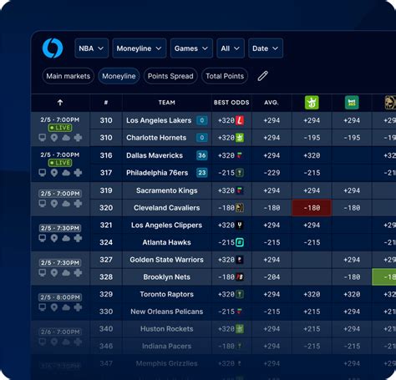Click the blue circular app logo

53,48
